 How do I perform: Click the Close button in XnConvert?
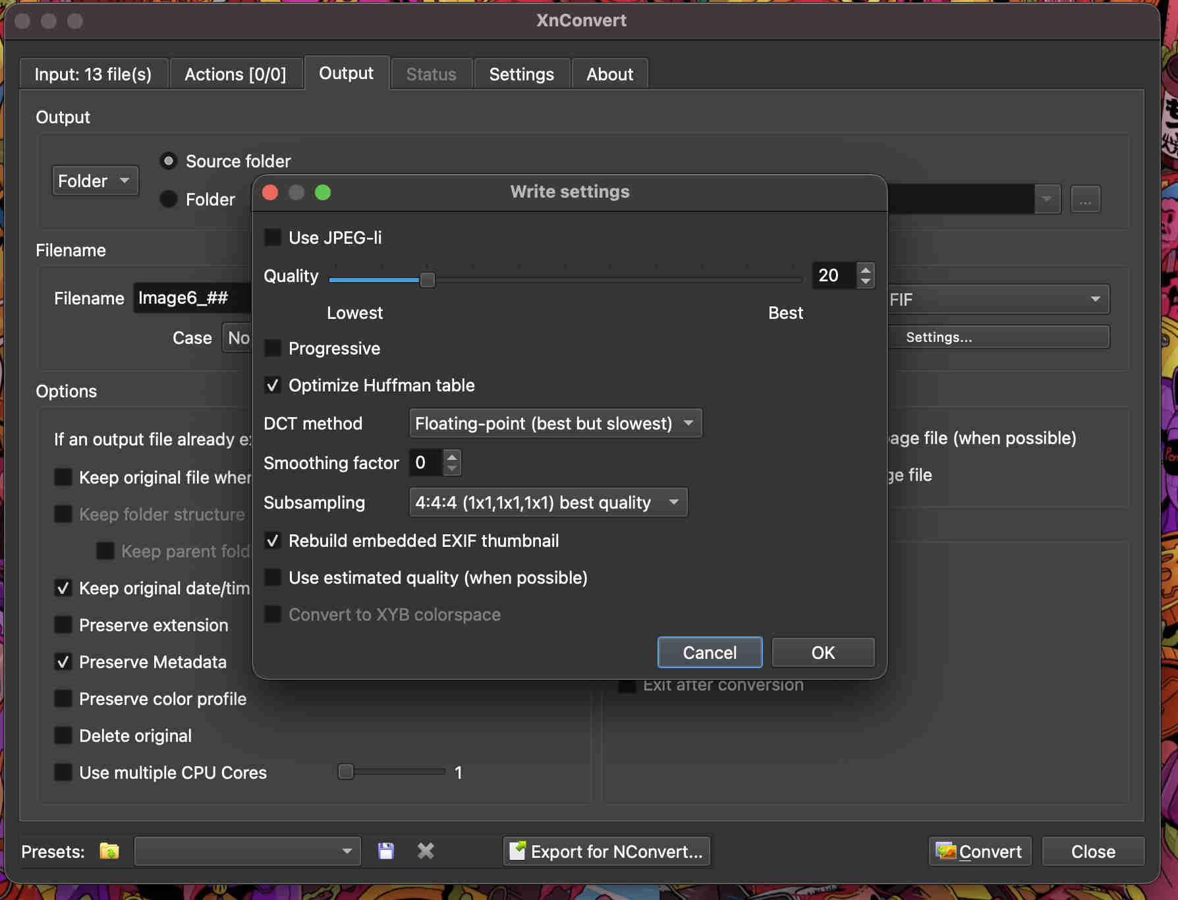coord(1093,851)
